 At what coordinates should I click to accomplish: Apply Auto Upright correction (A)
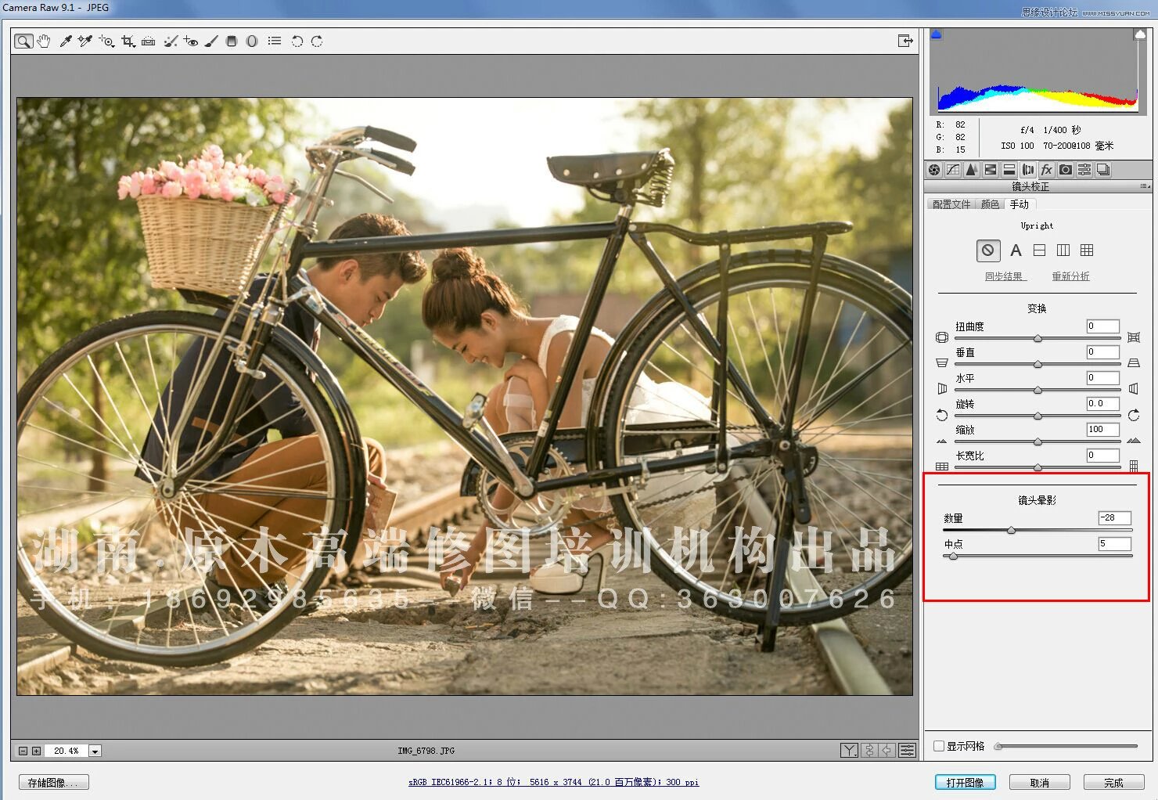tap(1016, 250)
